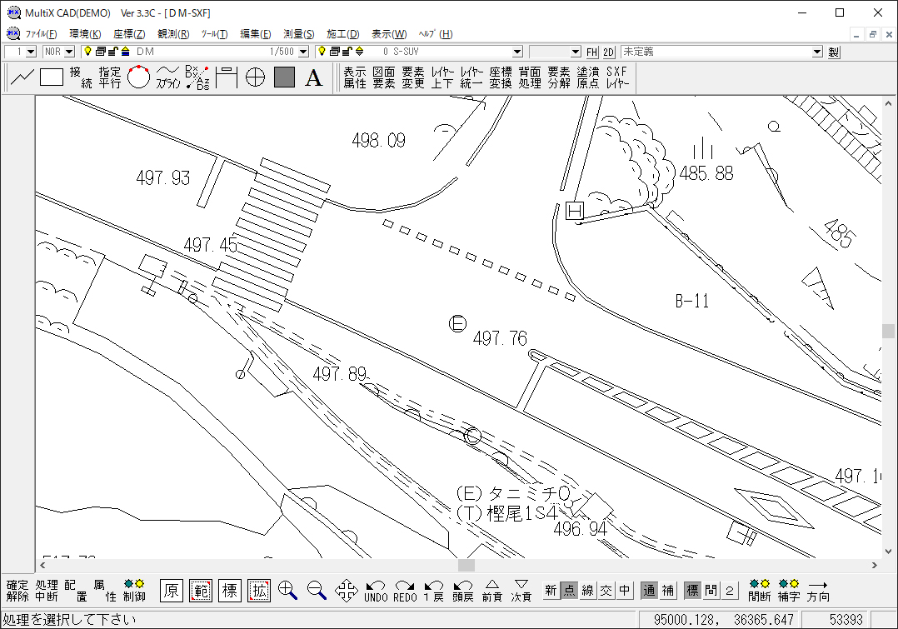Click the zoom out magnifier
Screen dimensions: 898x629
317,591
